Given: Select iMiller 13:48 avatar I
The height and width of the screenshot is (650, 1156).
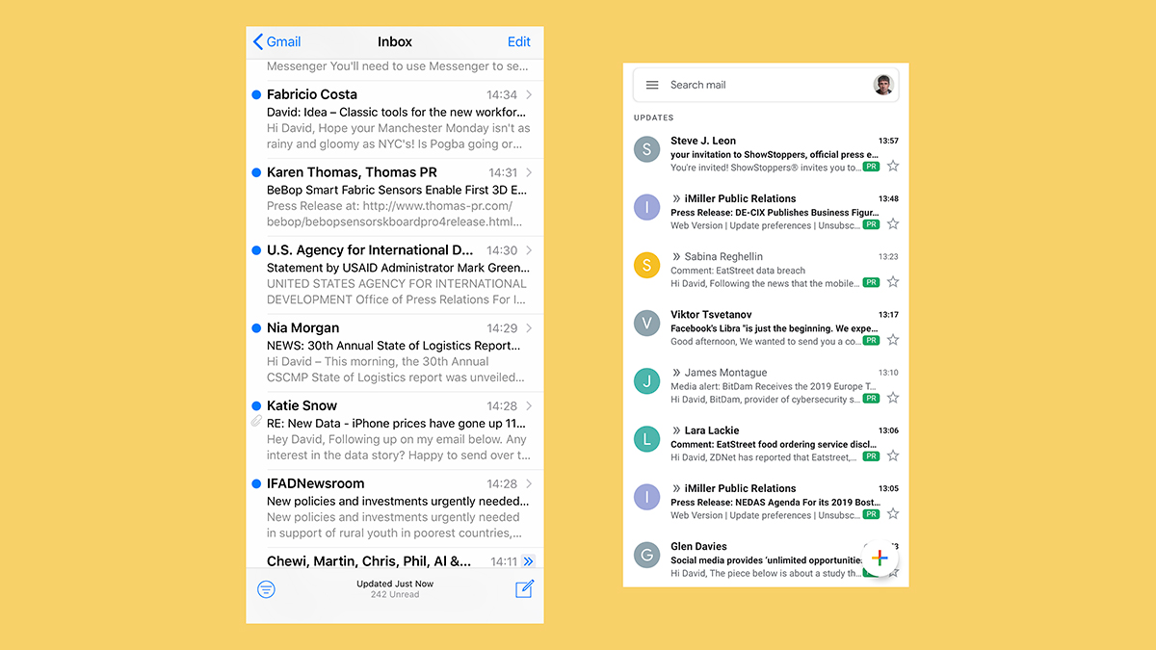Looking at the screenshot, I should pyautogui.click(x=646, y=207).
